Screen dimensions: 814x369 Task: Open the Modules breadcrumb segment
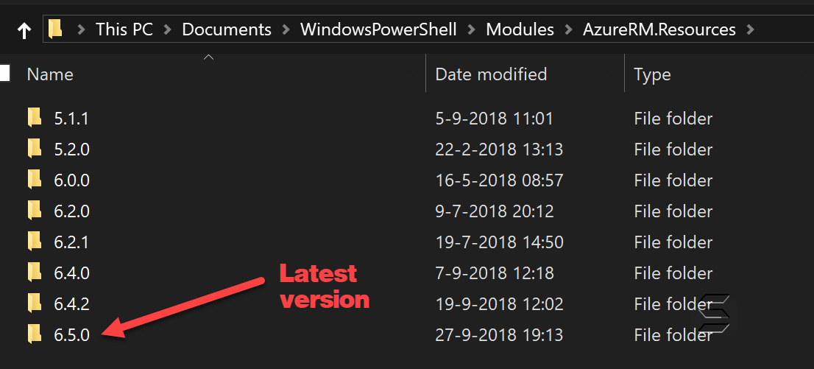[x=520, y=29]
